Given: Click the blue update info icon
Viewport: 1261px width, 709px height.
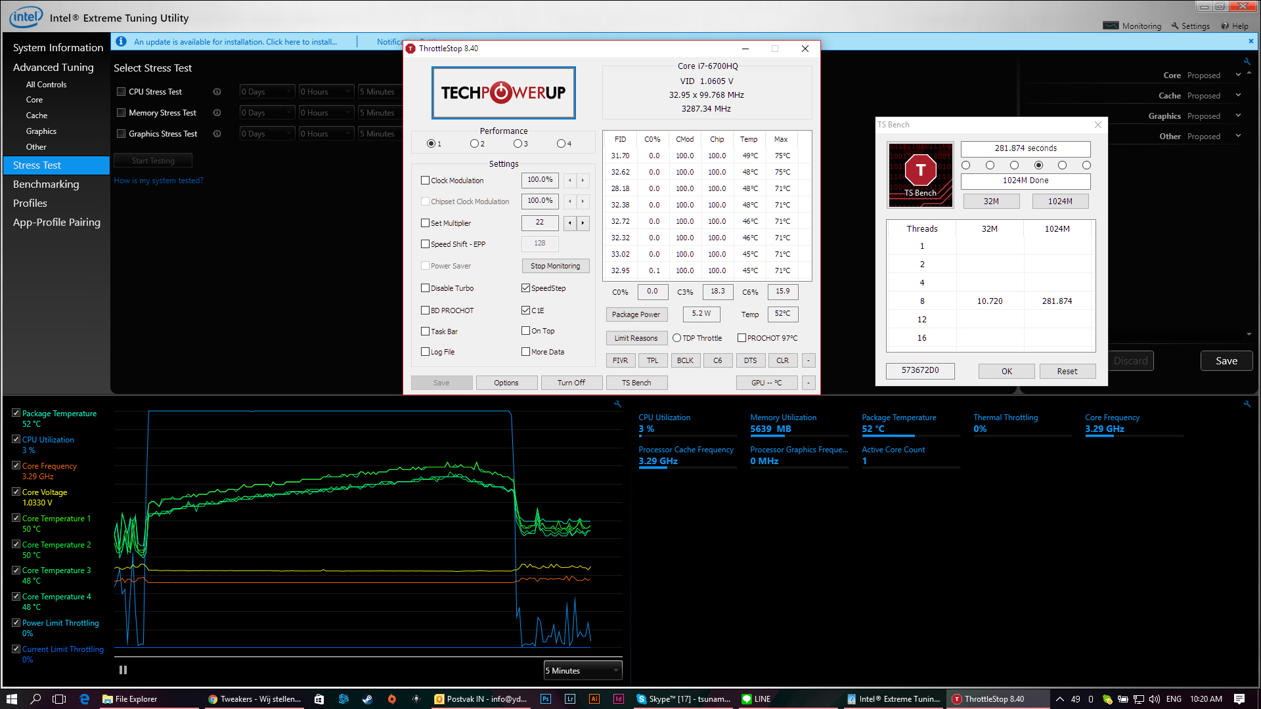Looking at the screenshot, I should (x=121, y=41).
